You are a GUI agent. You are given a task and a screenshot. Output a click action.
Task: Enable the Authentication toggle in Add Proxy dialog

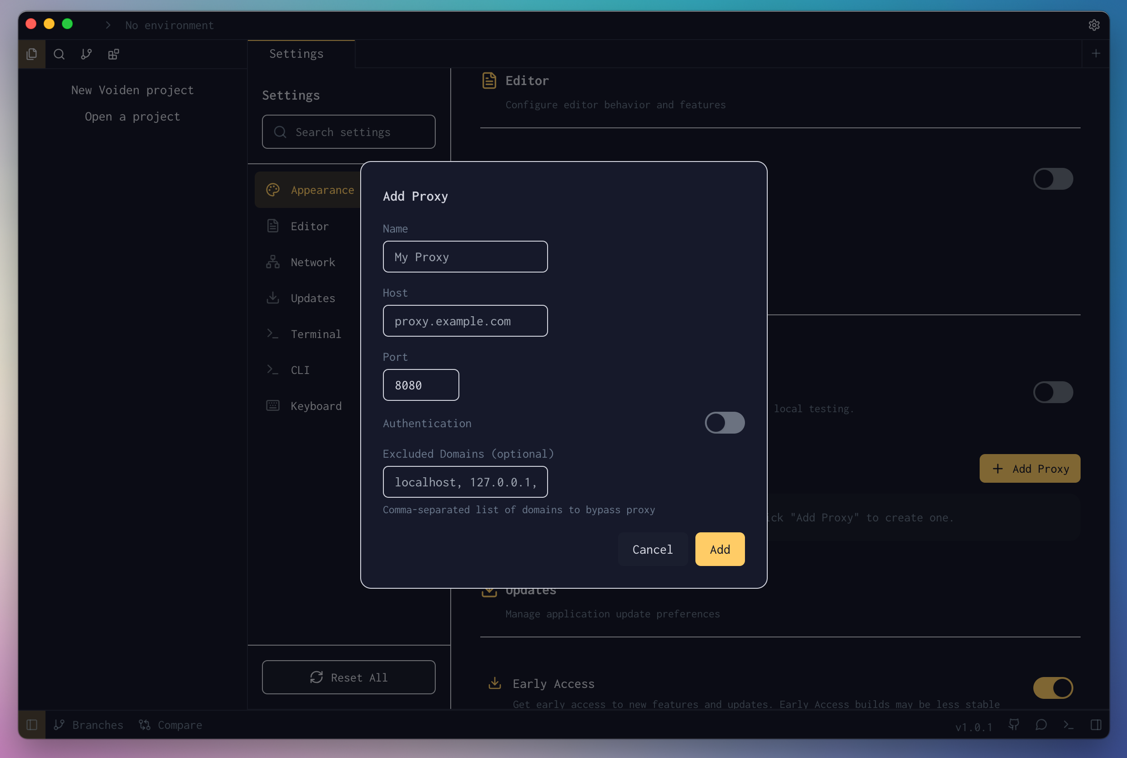[x=724, y=423]
